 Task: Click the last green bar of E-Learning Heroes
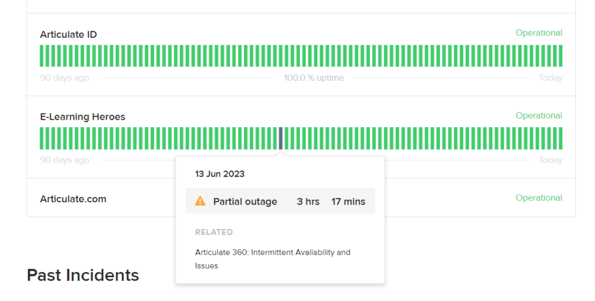coord(561,138)
